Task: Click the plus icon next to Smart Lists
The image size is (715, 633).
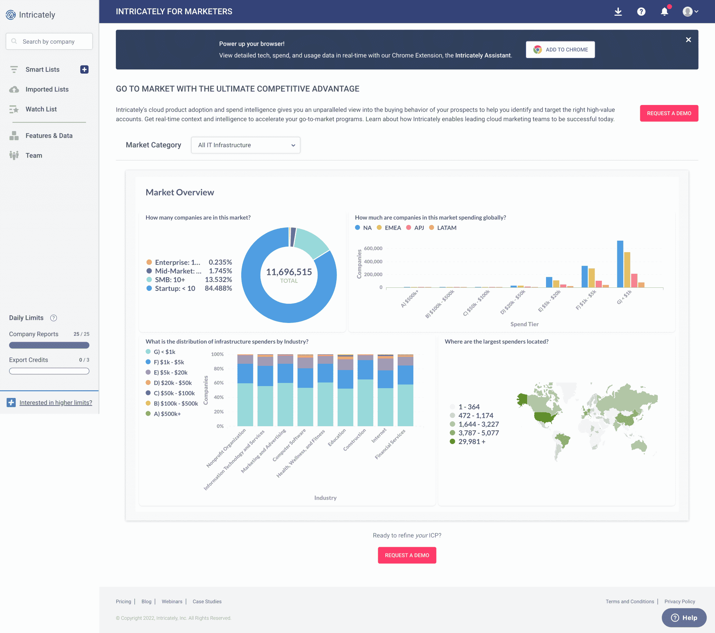Action: click(x=84, y=69)
